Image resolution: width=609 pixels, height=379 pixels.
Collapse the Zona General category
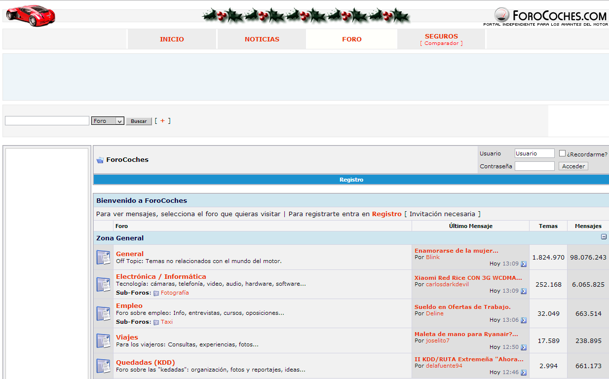(604, 237)
